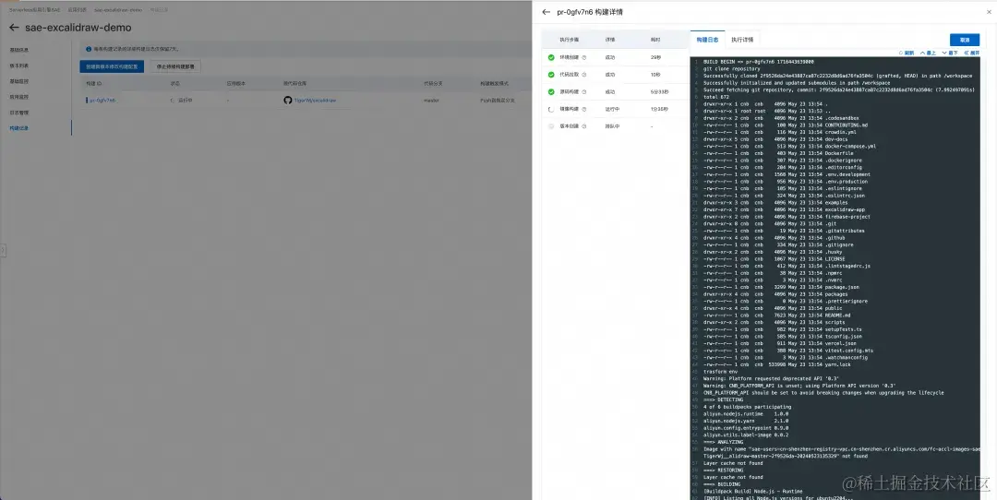Go back using the pr-0gfv7n6 panel arrow
This screenshot has width=997, height=500.
coord(546,11)
